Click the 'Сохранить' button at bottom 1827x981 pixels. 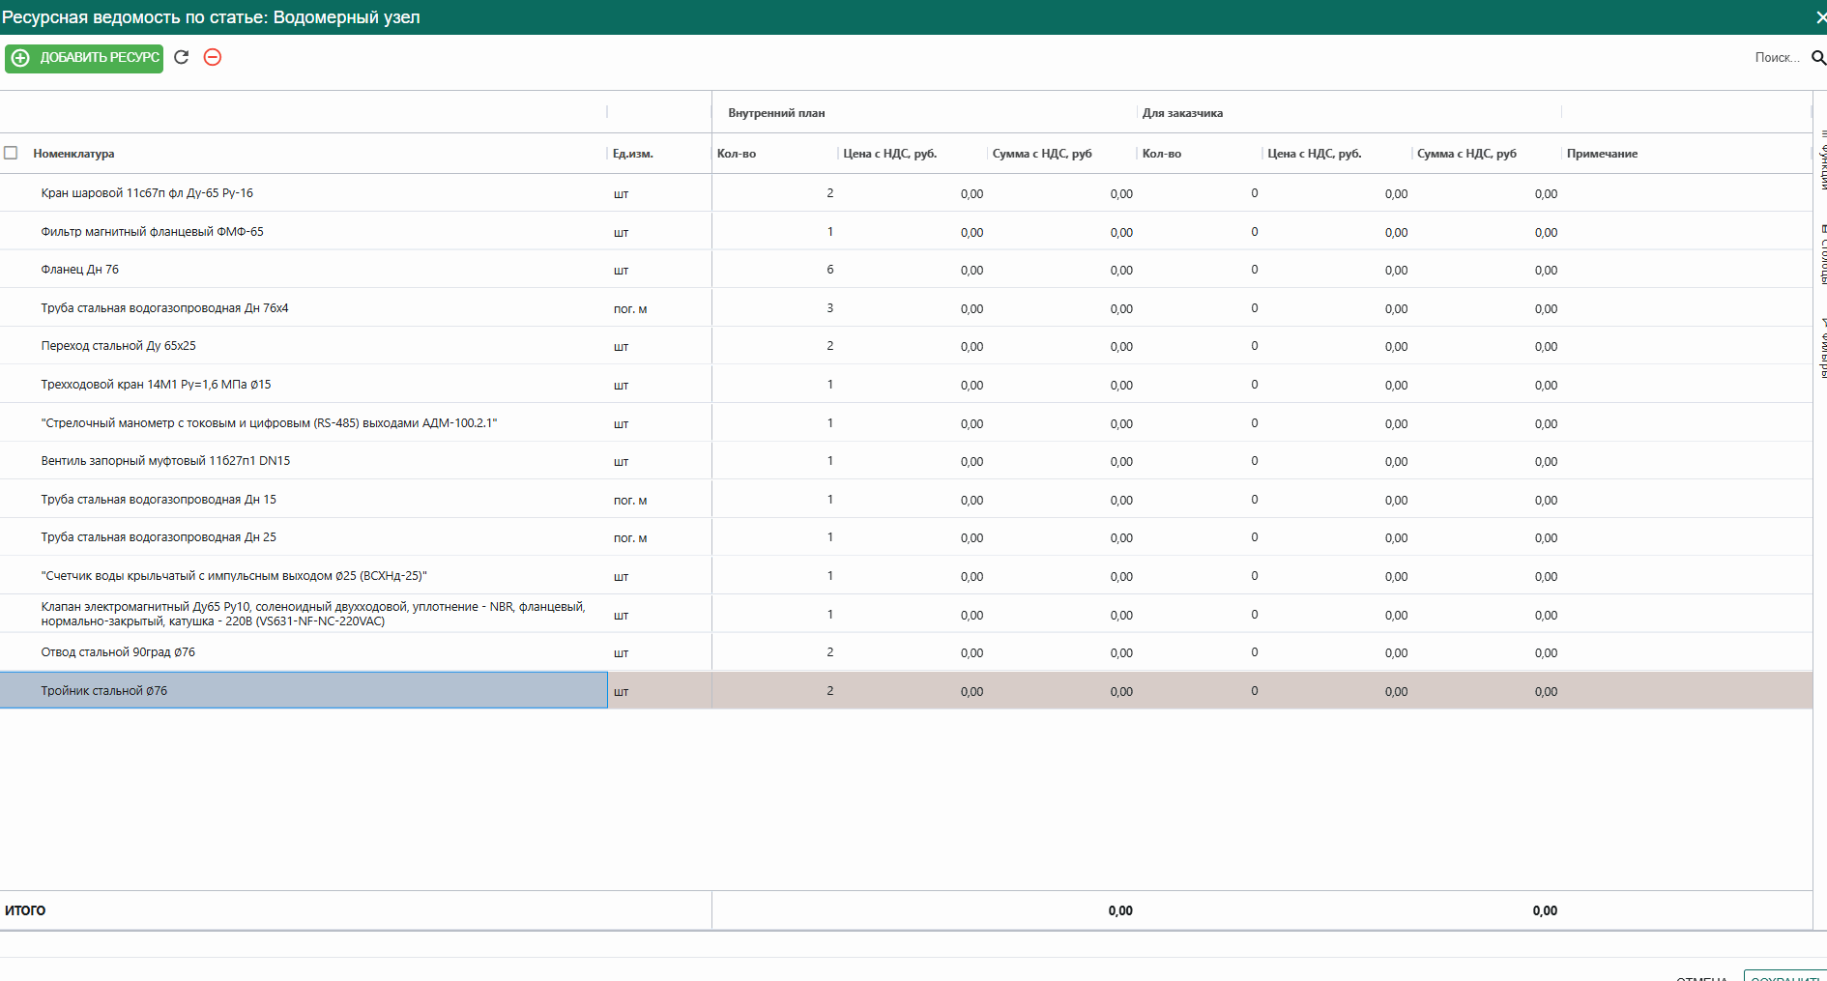click(x=1784, y=977)
